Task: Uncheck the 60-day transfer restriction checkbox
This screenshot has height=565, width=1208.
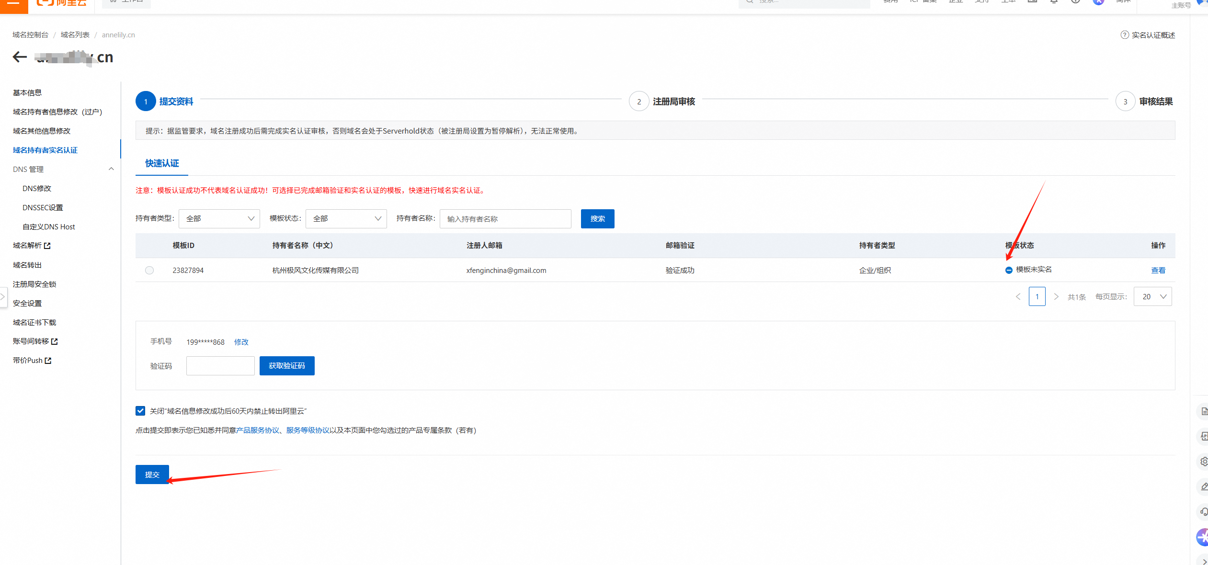Action: (140, 411)
